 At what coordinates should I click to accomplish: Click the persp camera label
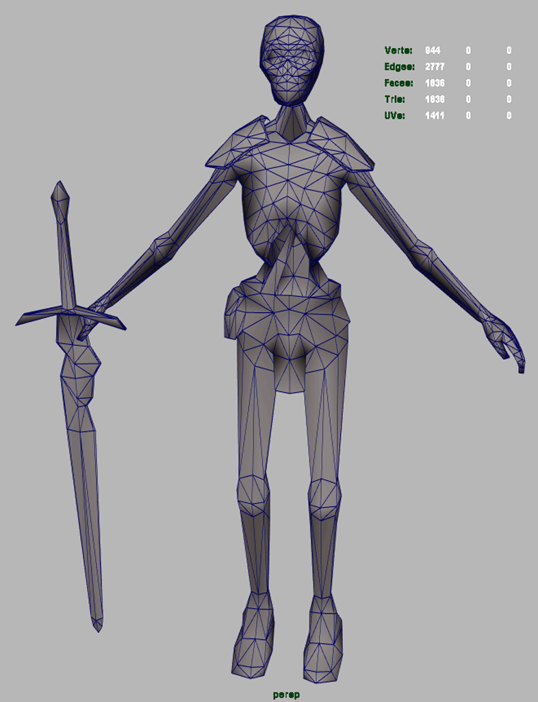pos(286,694)
